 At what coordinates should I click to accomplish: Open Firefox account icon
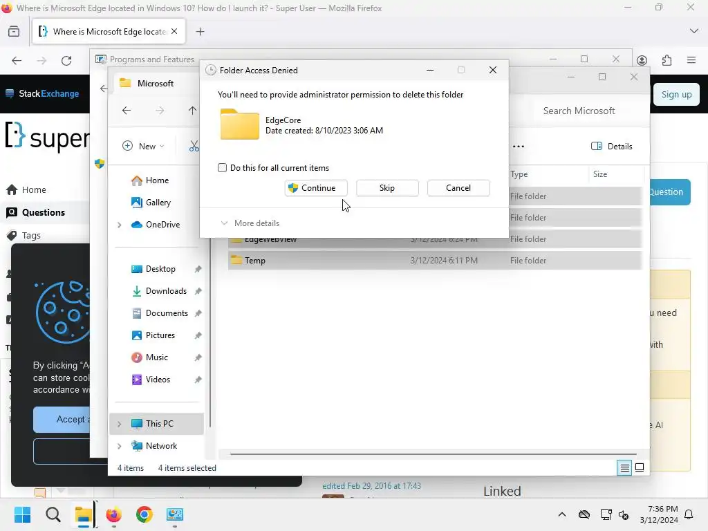(x=642, y=60)
